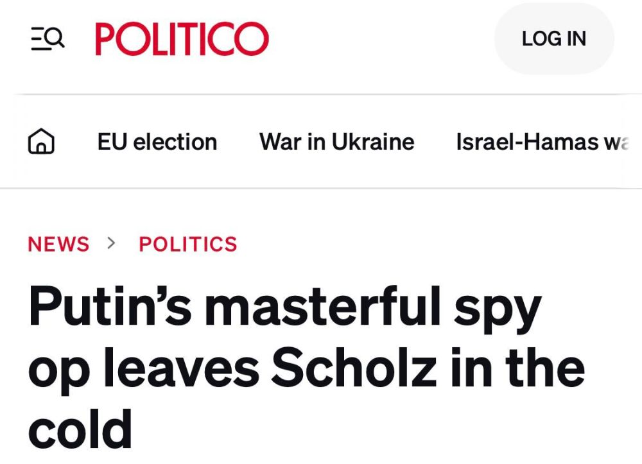Click the word "Ukraine" in the navigation bar
The width and height of the screenshot is (642, 464).
tap(373, 142)
